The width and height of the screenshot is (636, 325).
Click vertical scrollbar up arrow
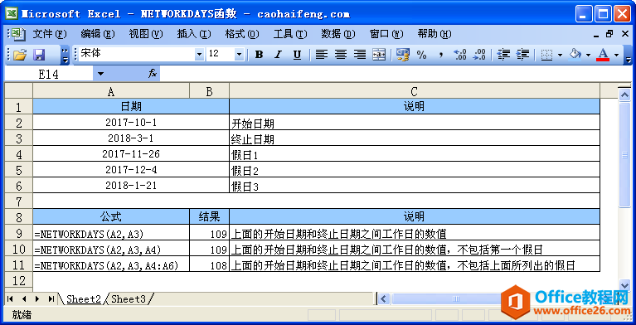pyautogui.click(x=624, y=95)
